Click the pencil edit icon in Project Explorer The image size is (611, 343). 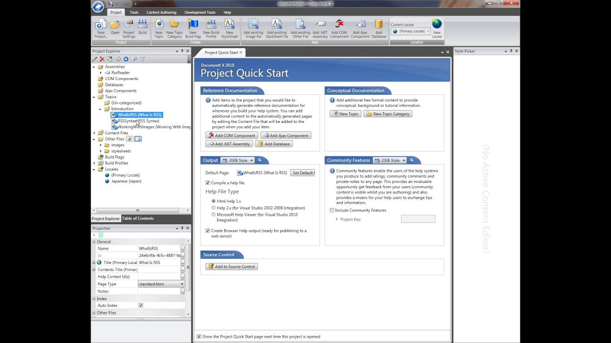coord(95,59)
